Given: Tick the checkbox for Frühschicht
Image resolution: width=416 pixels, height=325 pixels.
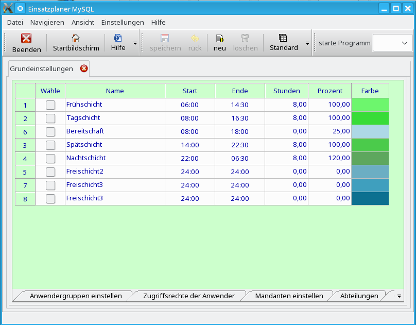Looking at the screenshot, I should [50, 105].
